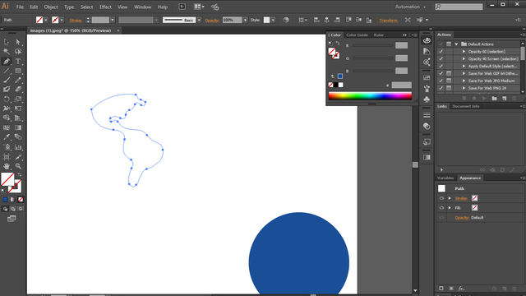Select the Scale tool

tap(18, 99)
